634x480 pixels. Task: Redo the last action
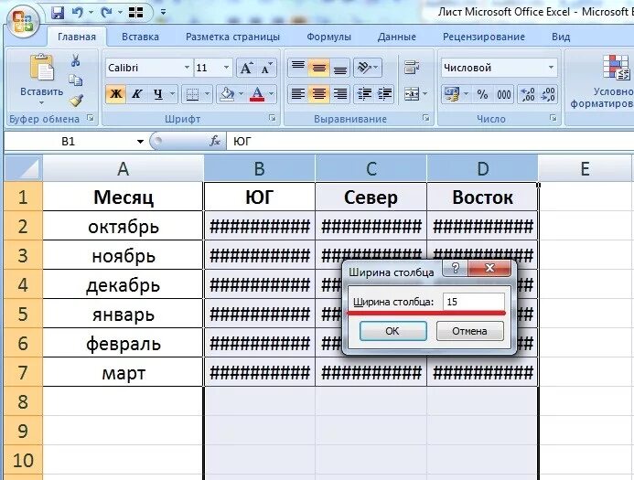coord(106,13)
